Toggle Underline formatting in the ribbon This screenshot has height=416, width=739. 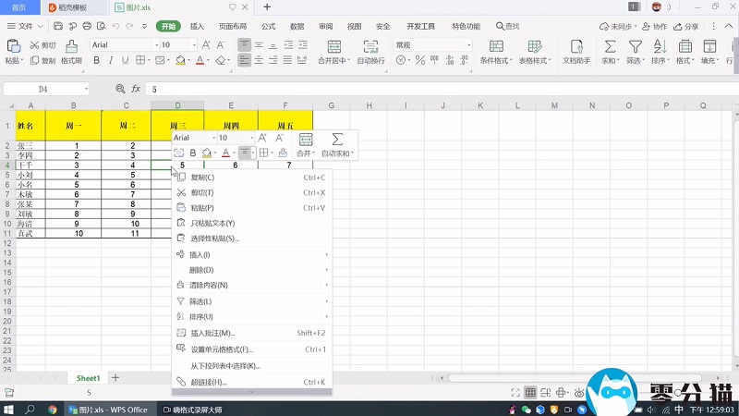(127, 61)
